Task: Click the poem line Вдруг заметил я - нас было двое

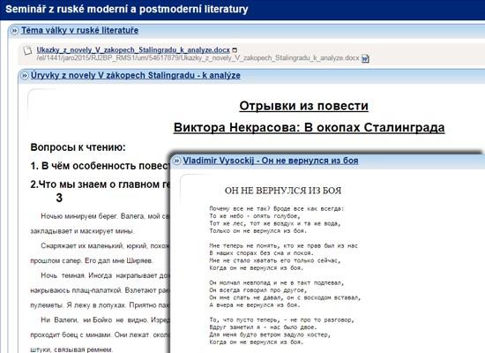Action: click(263, 327)
